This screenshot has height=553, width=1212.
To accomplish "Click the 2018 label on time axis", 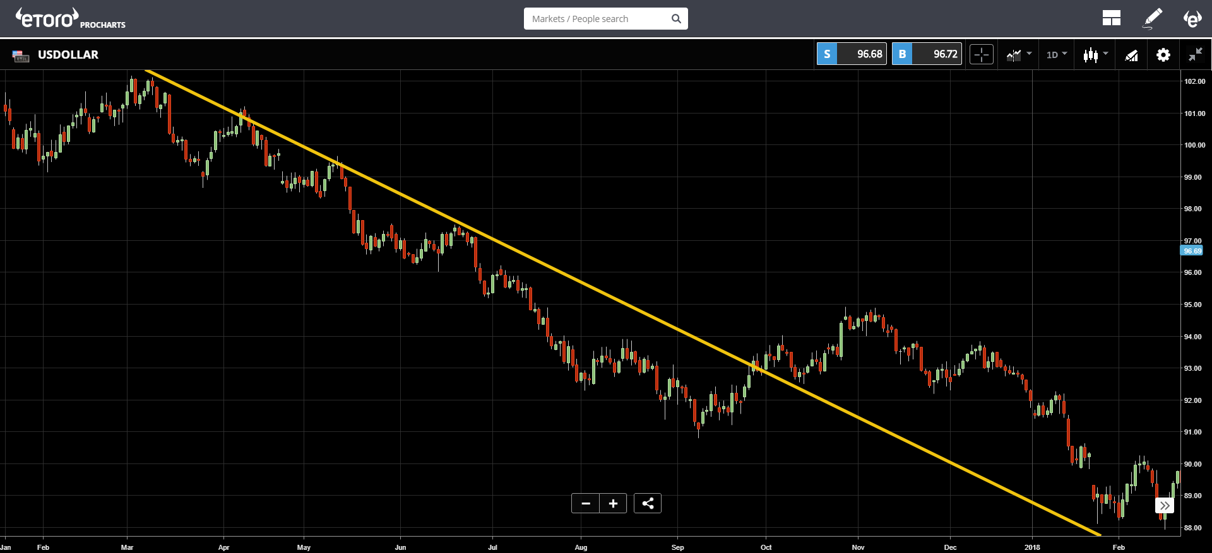I will [1032, 547].
